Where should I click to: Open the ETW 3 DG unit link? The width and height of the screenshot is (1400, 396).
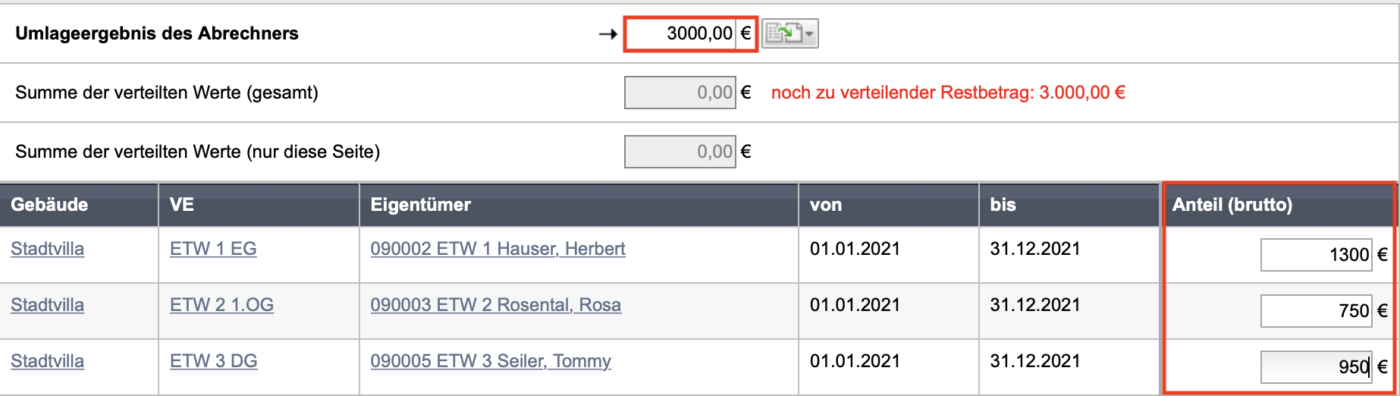pyautogui.click(x=213, y=361)
